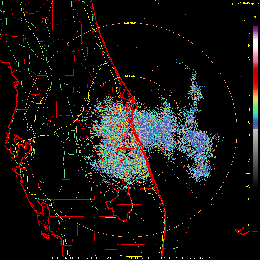
Task: Click the -2 value on color scale
Action: click(248, 148)
